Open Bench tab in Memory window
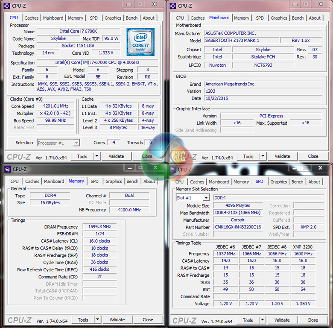Screen dimensions: 333x328 click(132, 182)
